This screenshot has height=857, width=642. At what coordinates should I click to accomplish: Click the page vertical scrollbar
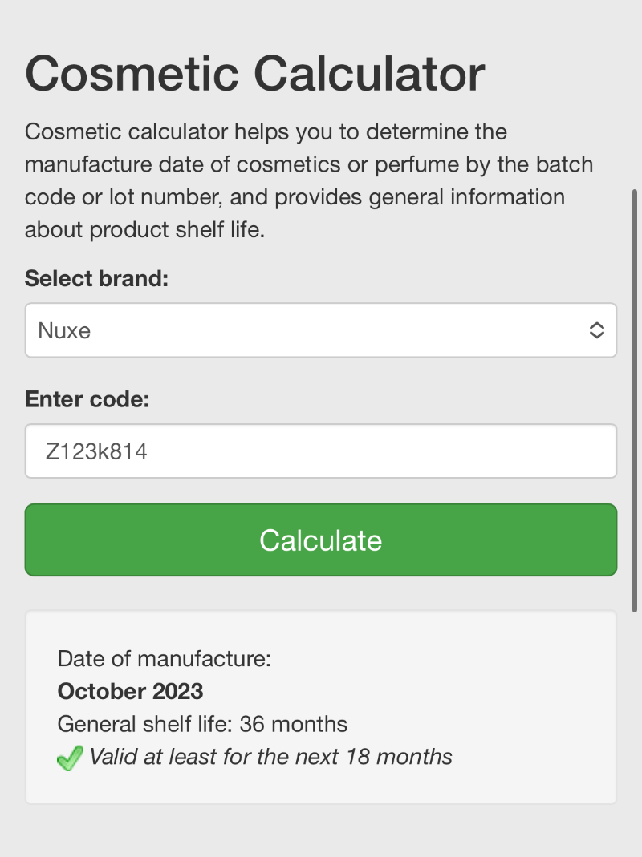pos(635,401)
